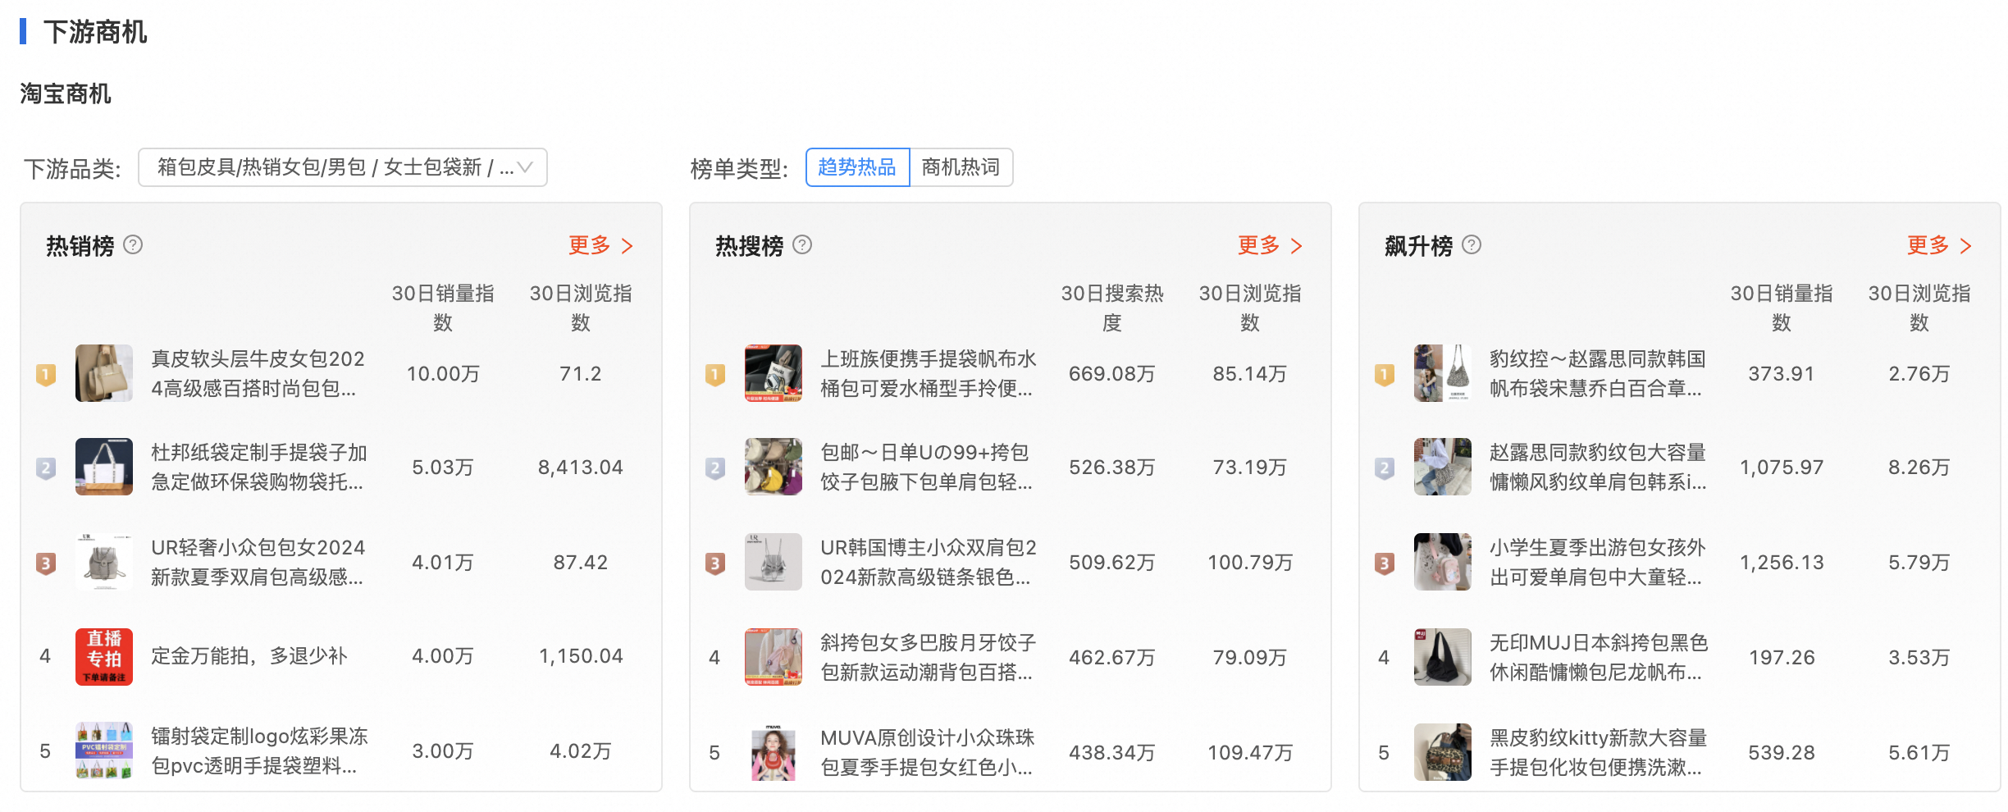Open the 直播专拍 red product image
The width and height of the screenshot is (2008, 812).
[104, 656]
